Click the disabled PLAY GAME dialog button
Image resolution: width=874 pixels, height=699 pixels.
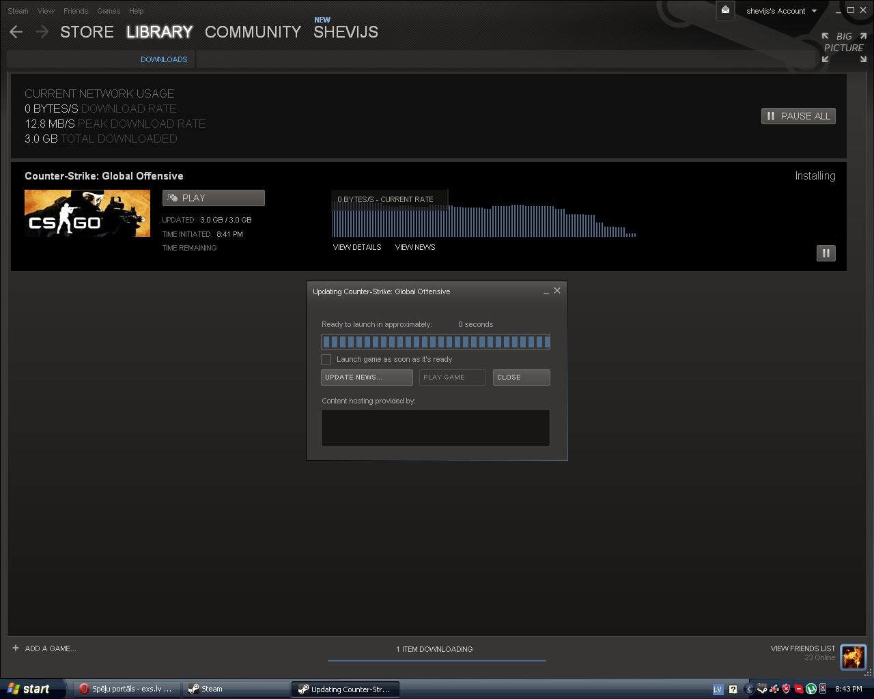coord(452,377)
